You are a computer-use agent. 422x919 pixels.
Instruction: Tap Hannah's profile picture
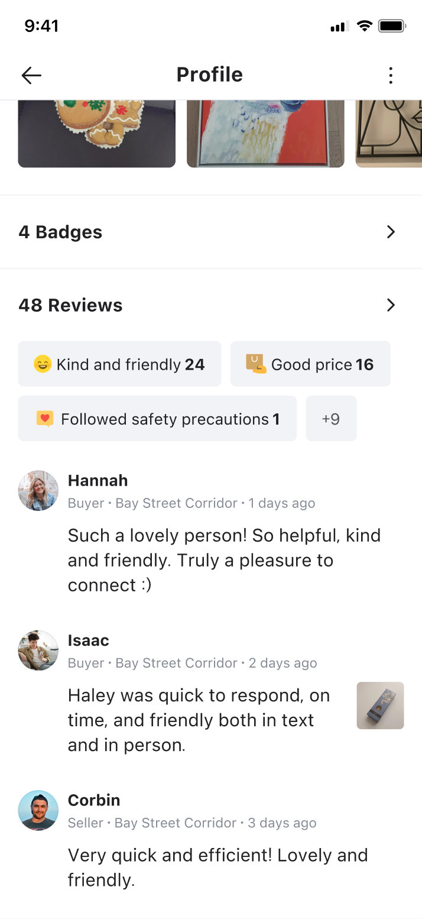coord(38,491)
